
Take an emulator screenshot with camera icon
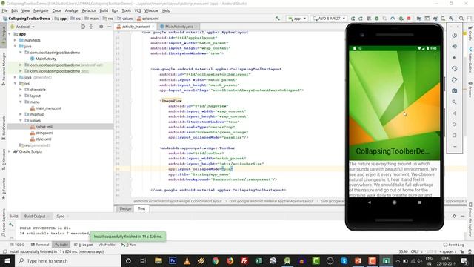[454, 90]
